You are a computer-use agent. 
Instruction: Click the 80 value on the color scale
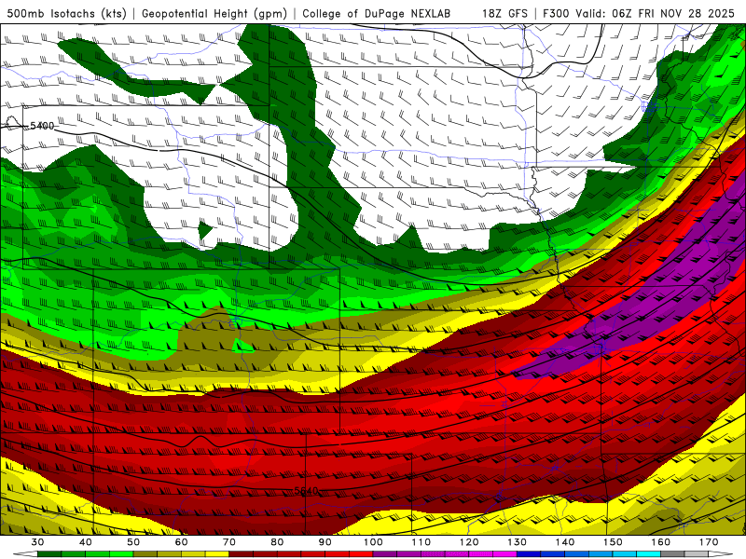tap(277, 542)
